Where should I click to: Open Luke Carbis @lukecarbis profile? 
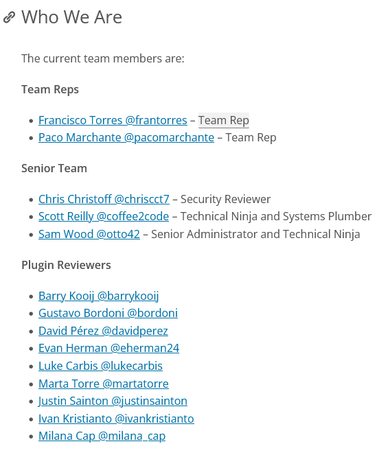coord(100,366)
